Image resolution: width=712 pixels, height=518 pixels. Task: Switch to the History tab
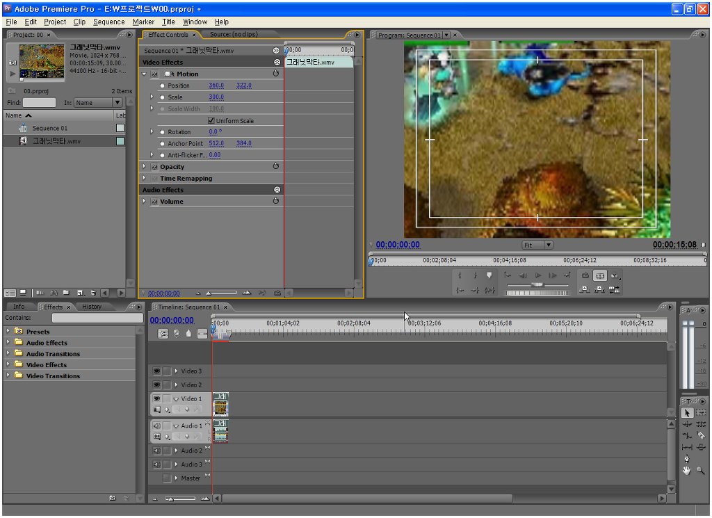[x=92, y=307]
